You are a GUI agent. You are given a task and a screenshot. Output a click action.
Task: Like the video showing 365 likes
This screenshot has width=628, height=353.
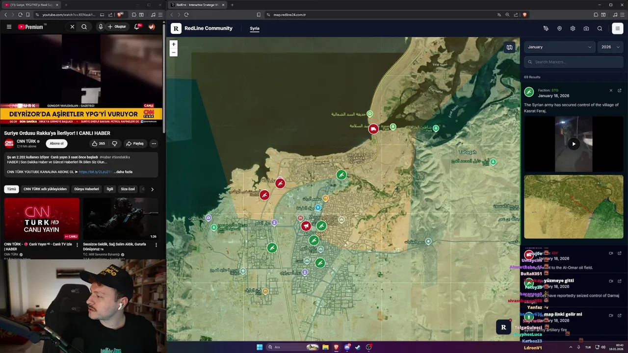[98, 144]
